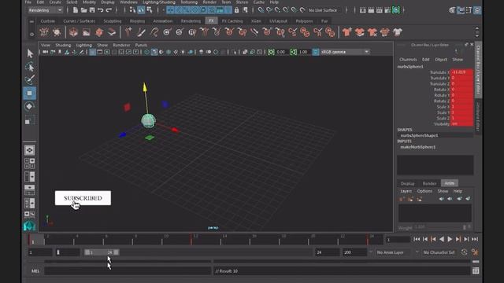Open the Object menu in Channel Box
Image resolution: width=504 pixels, height=283 pixels.
(441, 60)
